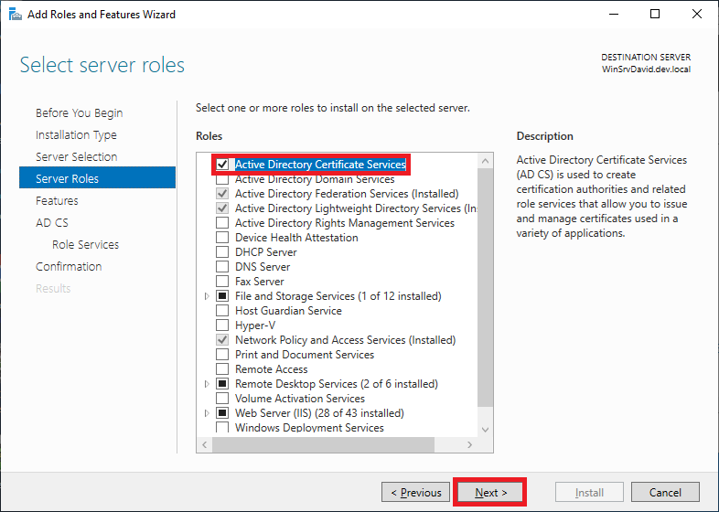Go to Before You Begin step

click(79, 113)
